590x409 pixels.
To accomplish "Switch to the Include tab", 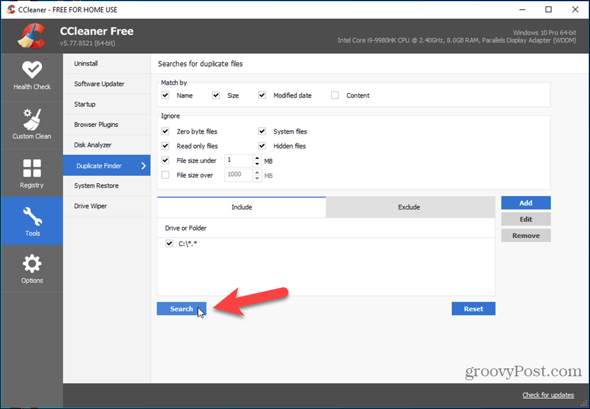I will pyautogui.click(x=241, y=207).
